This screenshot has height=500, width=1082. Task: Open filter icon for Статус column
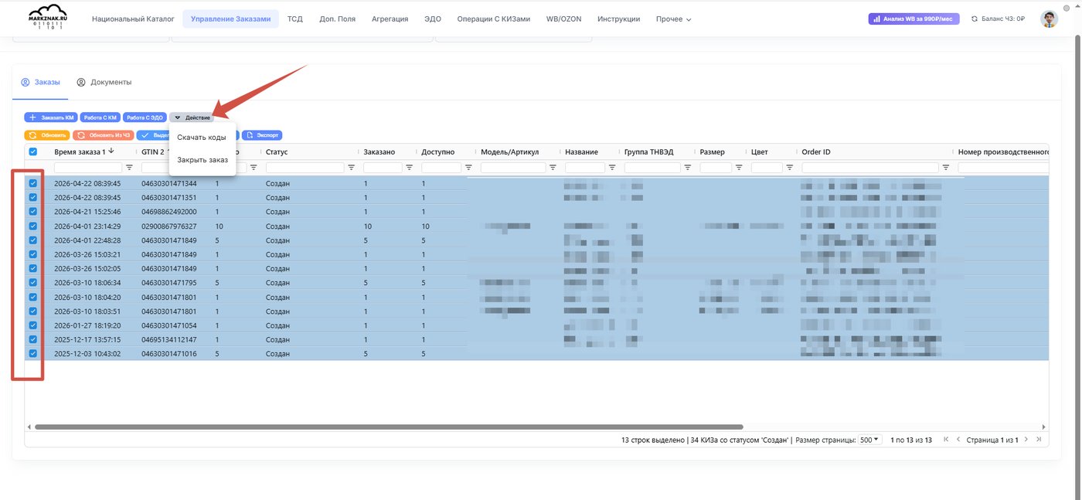(x=351, y=168)
